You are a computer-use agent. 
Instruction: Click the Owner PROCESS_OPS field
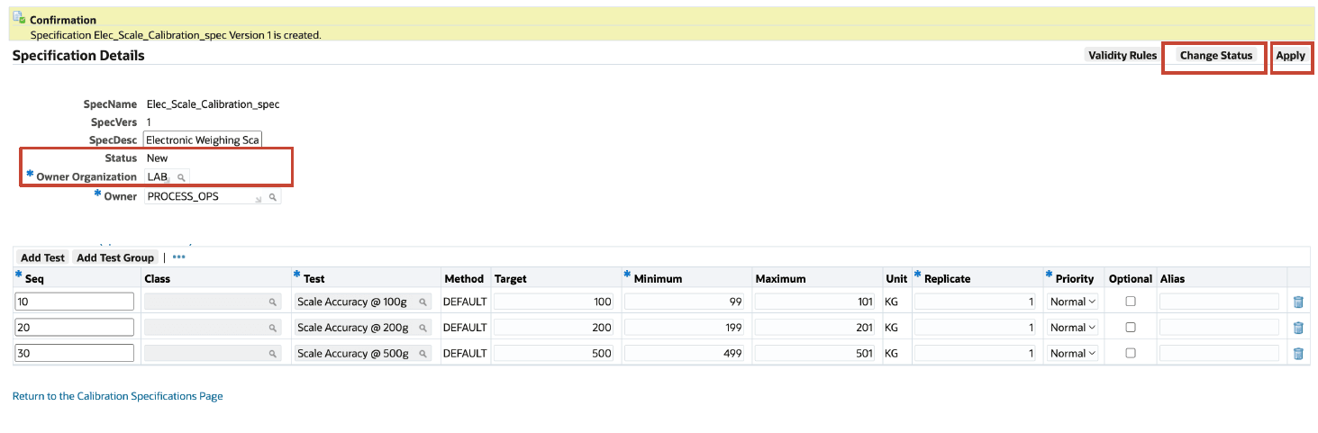[x=205, y=196]
